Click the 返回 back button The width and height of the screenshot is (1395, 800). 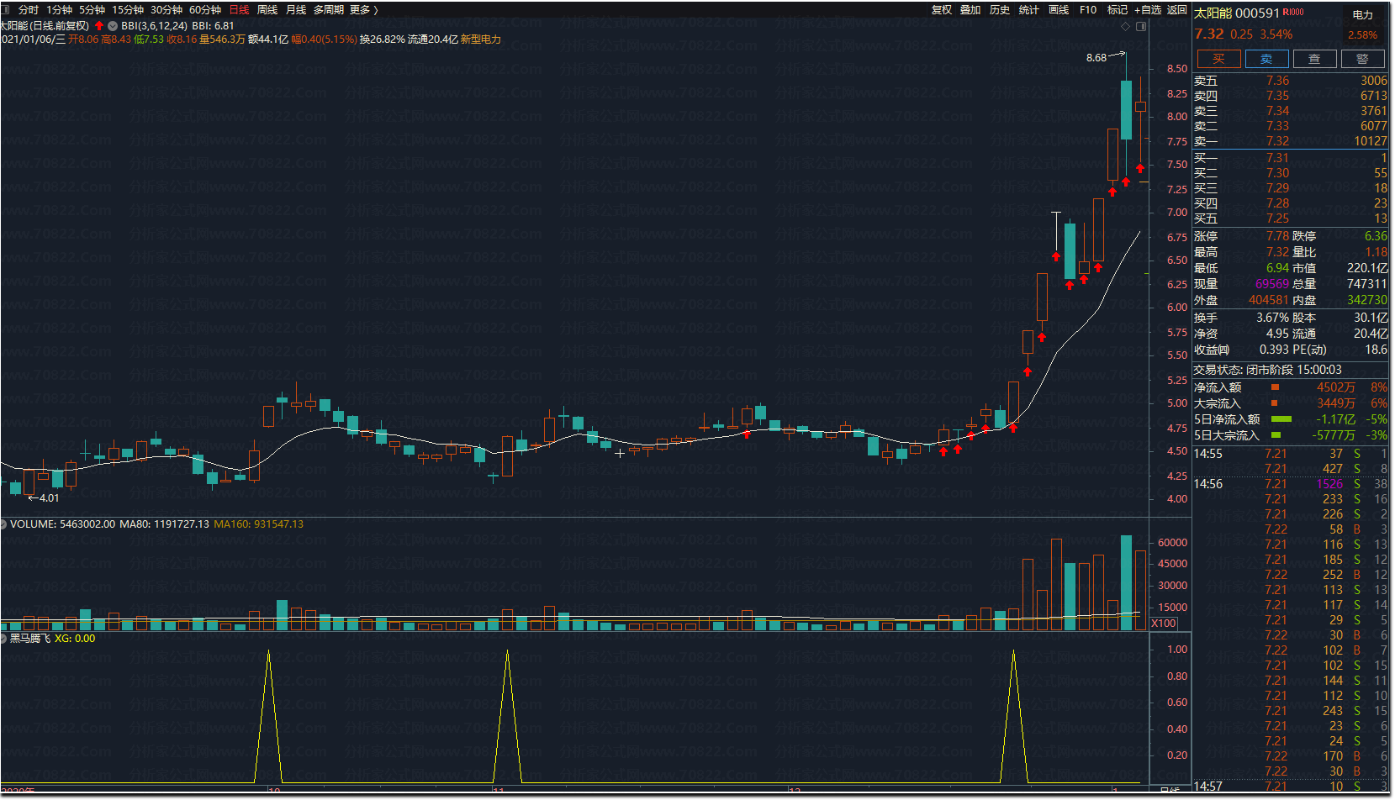coord(1177,10)
